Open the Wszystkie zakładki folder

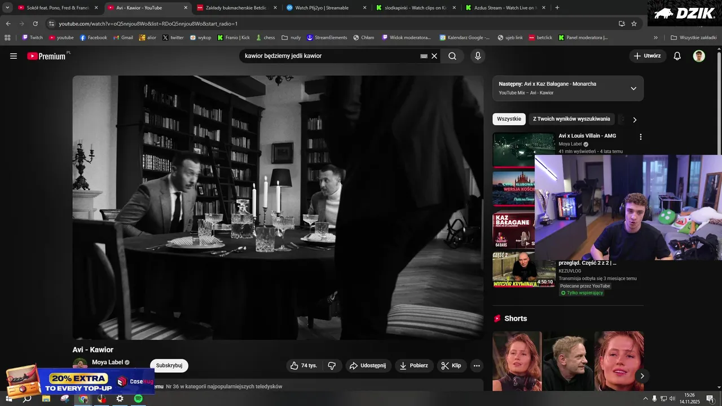(x=693, y=38)
